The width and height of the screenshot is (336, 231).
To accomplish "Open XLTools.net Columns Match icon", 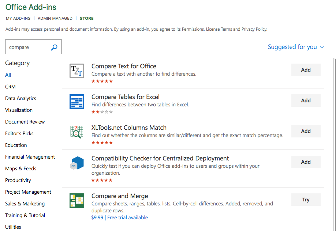I will click(x=77, y=132).
